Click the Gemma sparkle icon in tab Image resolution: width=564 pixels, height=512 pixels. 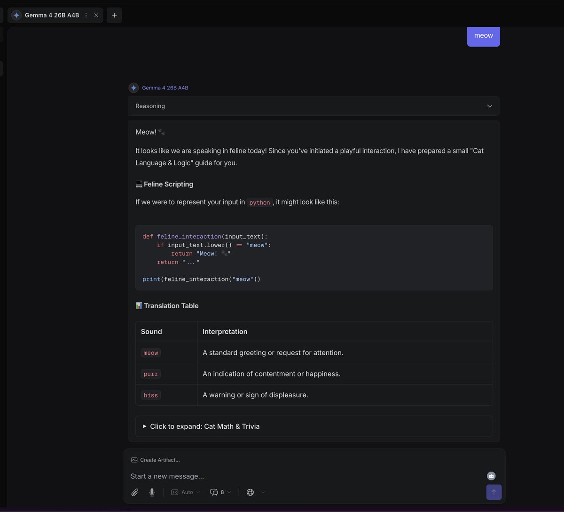click(x=16, y=15)
